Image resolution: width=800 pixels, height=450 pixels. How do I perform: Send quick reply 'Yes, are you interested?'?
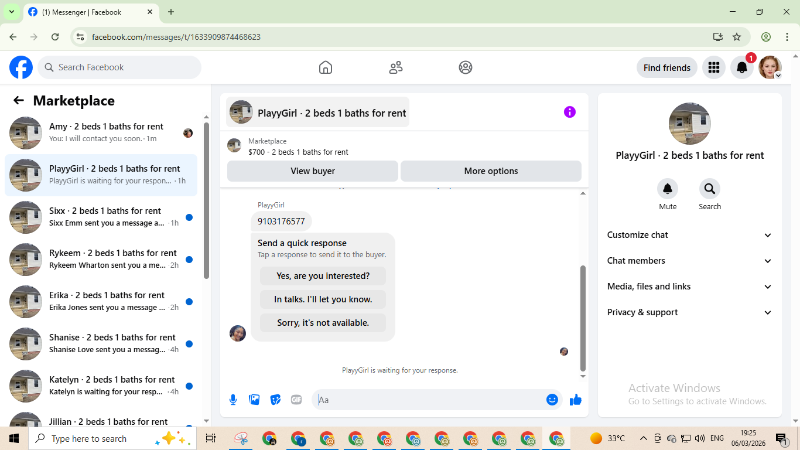tap(323, 276)
